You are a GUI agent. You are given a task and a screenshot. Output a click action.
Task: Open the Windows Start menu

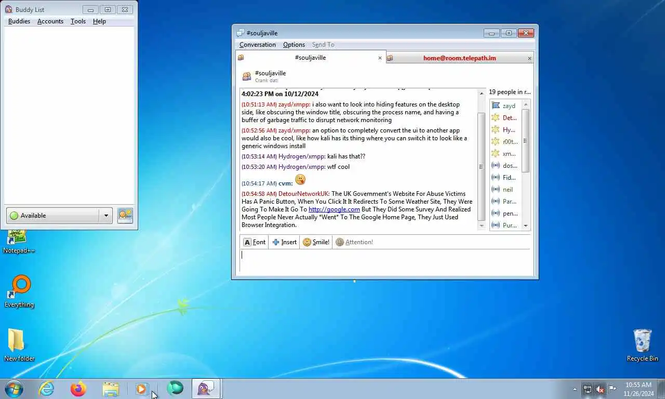click(14, 389)
